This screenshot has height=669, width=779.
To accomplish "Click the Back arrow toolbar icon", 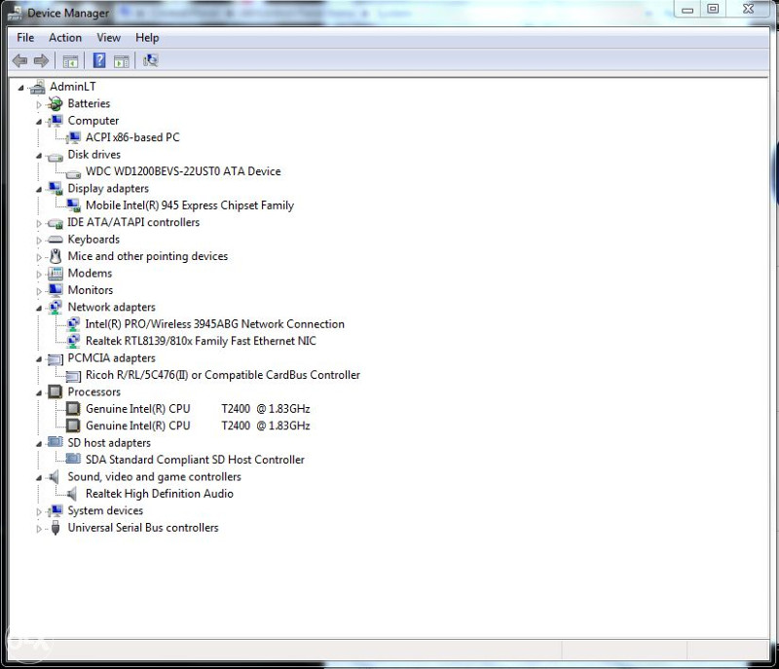I will click(x=19, y=60).
